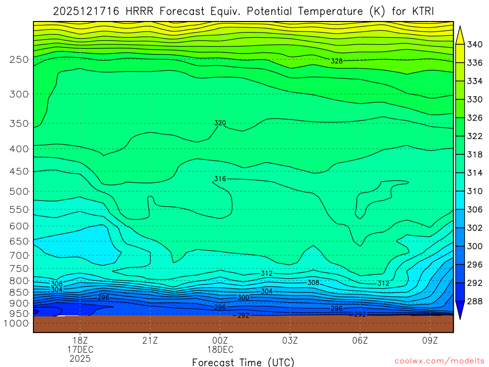The width and height of the screenshot is (489, 367).
Task: Select the 09Z time axis label
Action: pyautogui.click(x=430, y=340)
